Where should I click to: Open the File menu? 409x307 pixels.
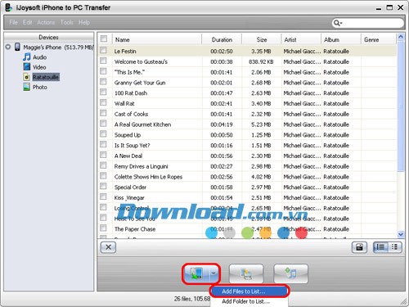click(x=13, y=22)
